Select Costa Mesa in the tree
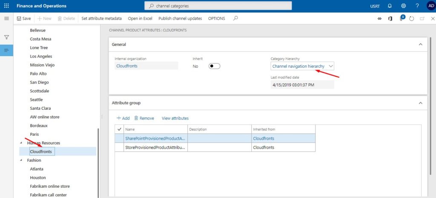Screen dimensions: 436x198 pyautogui.click(x=40, y=39)
